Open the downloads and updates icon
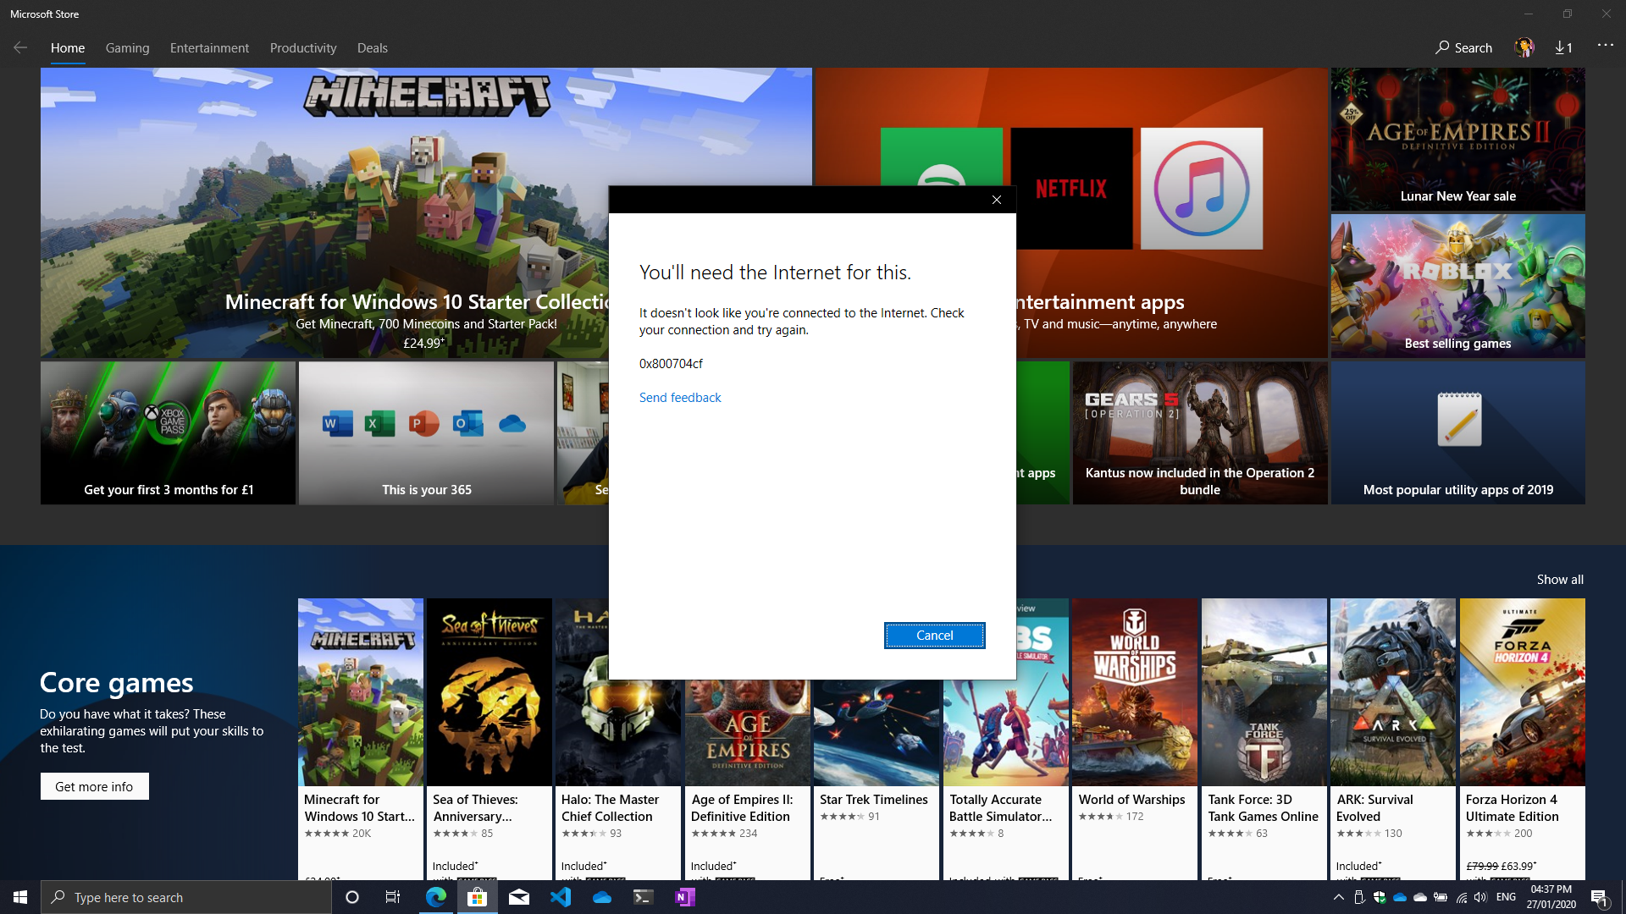Viewport: 1626px width, 914px height. (x=1564, y=48)
